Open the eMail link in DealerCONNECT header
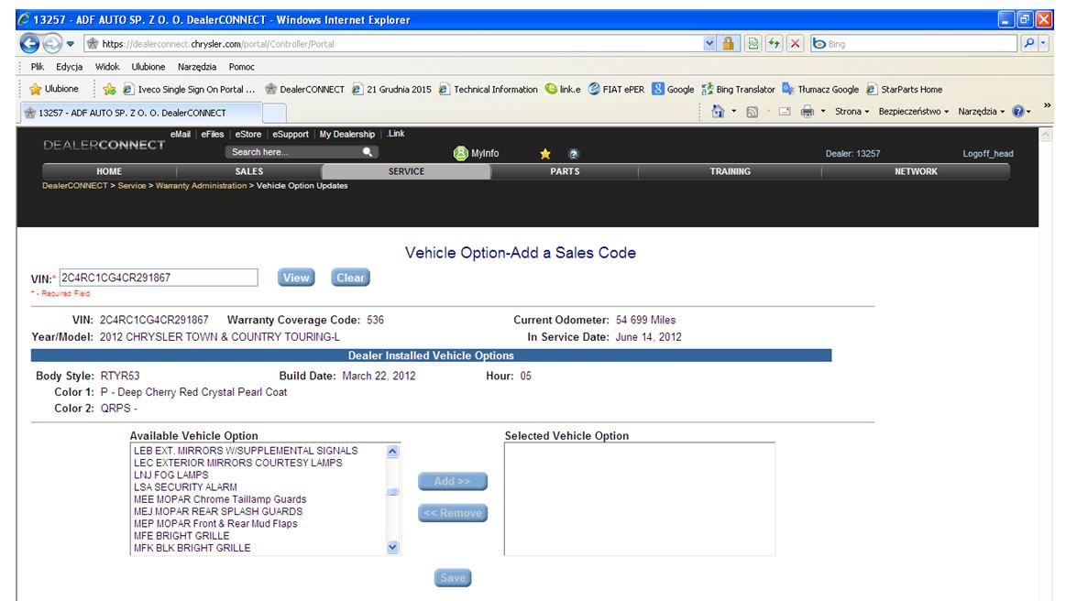The height and width of the screenshot is (601, 1066). pyautogui.click(x=181, y=135)
